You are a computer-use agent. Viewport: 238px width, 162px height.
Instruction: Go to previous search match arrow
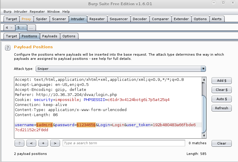[31, 143]
